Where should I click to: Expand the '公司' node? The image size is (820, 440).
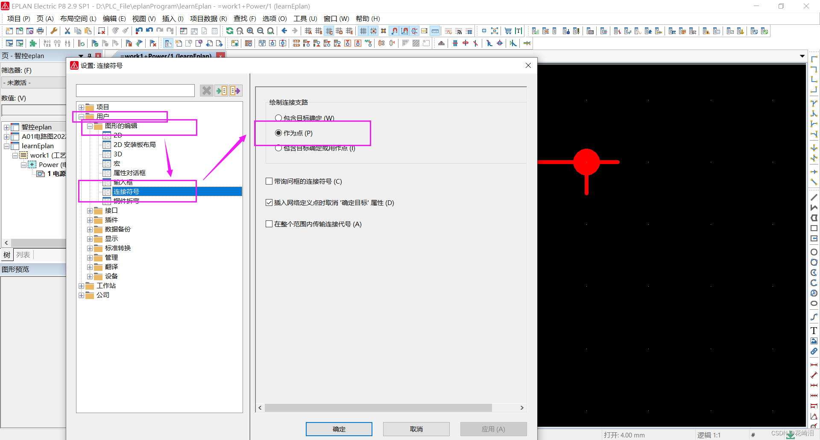(x=81, y=295)
